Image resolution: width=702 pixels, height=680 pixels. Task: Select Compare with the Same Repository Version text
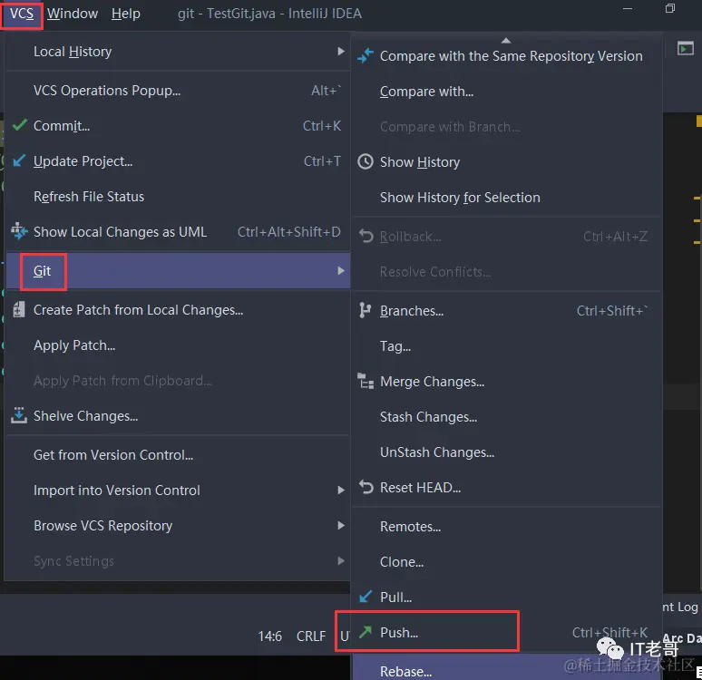(x=512, y=56)
